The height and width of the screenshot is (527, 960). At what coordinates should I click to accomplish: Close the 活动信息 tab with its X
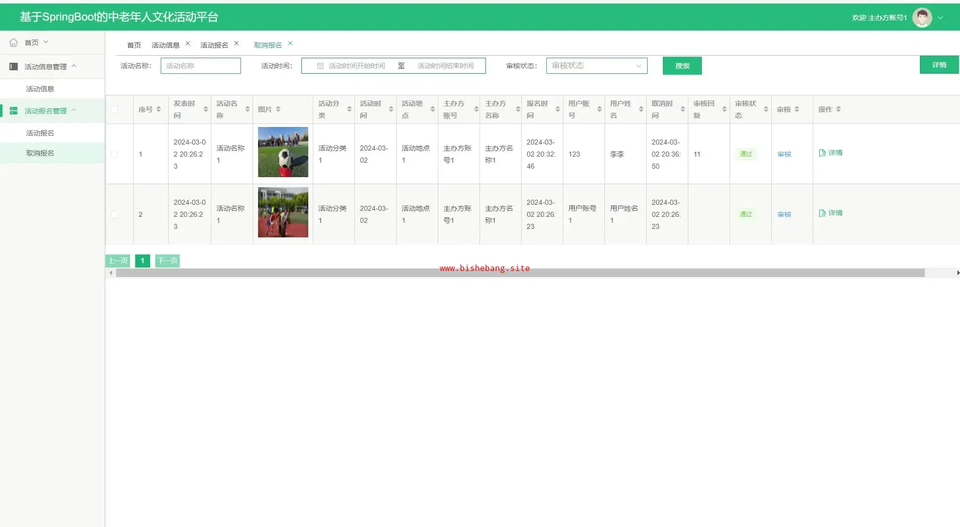tap(188, 44)
